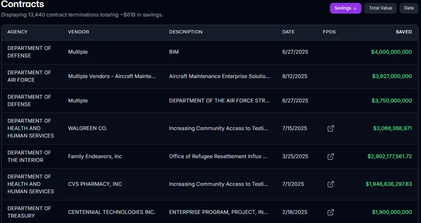Open FPDS link for WALGREEN CO. row
Viewport: 421px width, 223px height.
tap(330, 128)
